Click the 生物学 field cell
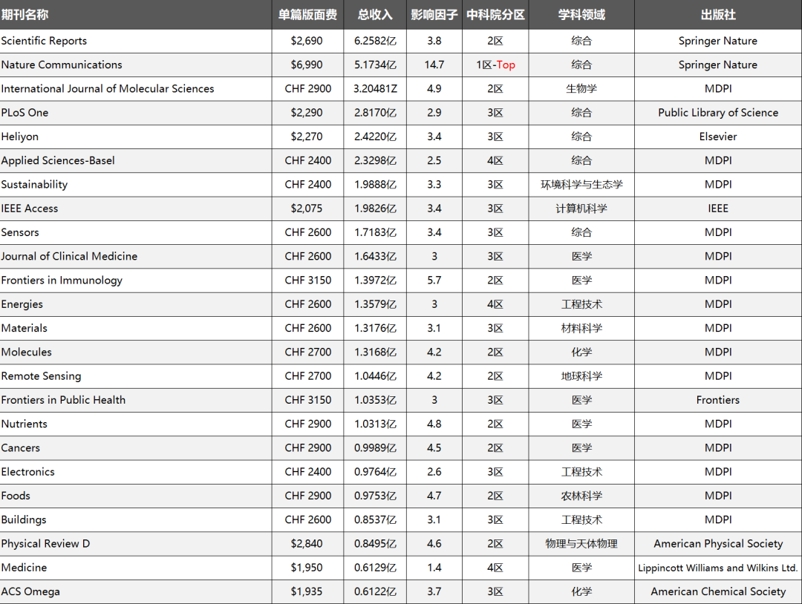802x604 pixels. (x=581, y=89)
